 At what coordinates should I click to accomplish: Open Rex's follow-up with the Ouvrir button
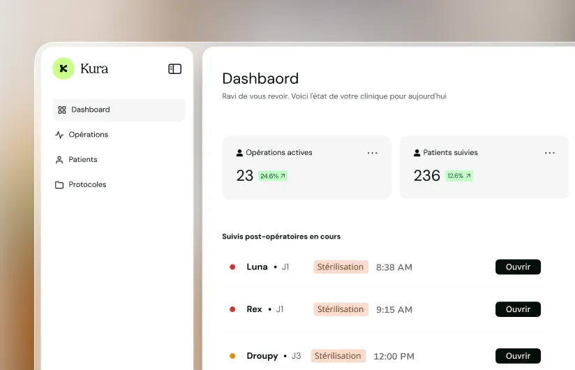pyautogui.click(x=518, y=309)
